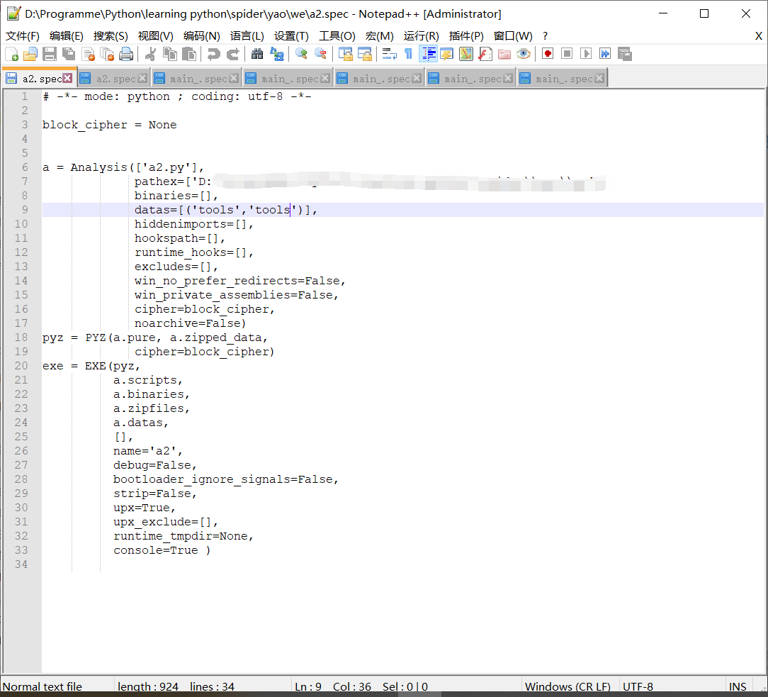768x697 pixels.
Task: Open the Folder as Workspace icon
Action: pos(504,54)
